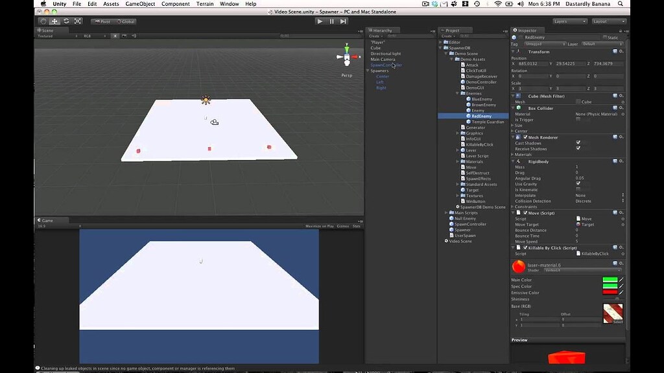Image resolution: width=664 pixels, height=373 pixels.
Task: Select the Rotate tool
Action: 65,21
